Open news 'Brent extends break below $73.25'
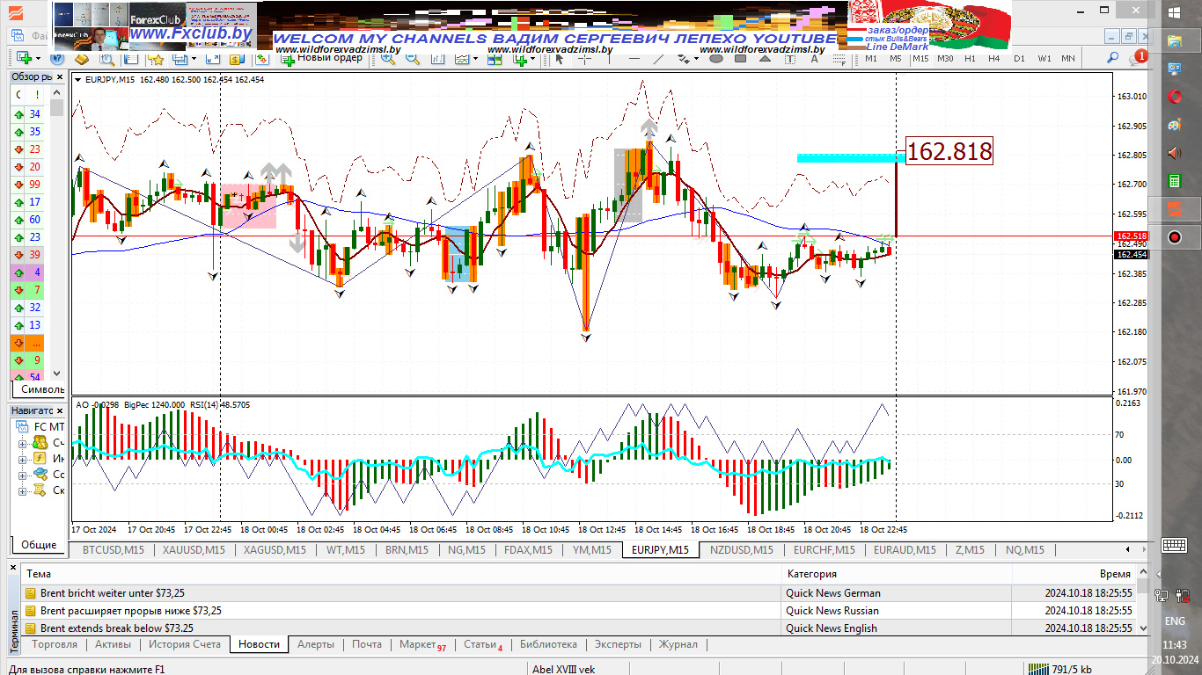This screenshot has height=675, width=1202. coord(117,628)
